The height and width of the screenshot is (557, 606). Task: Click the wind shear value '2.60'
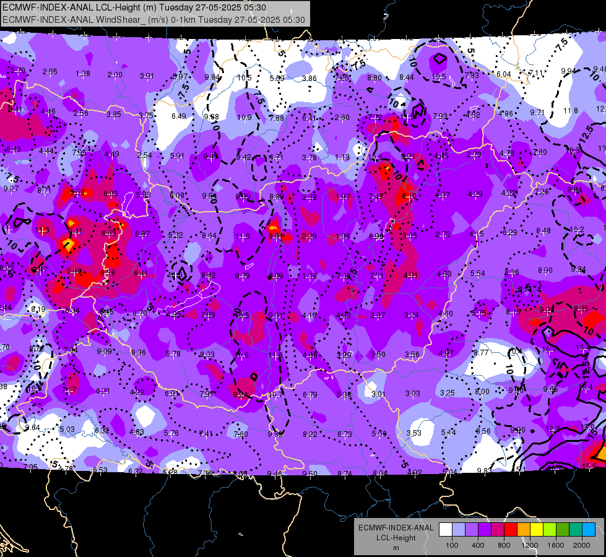click(x=342, y=118)
